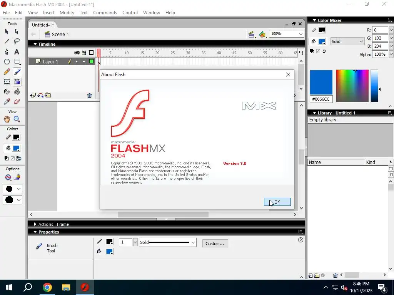
Task: Select the Fill Transform tool
Action: tap(17, 81)
